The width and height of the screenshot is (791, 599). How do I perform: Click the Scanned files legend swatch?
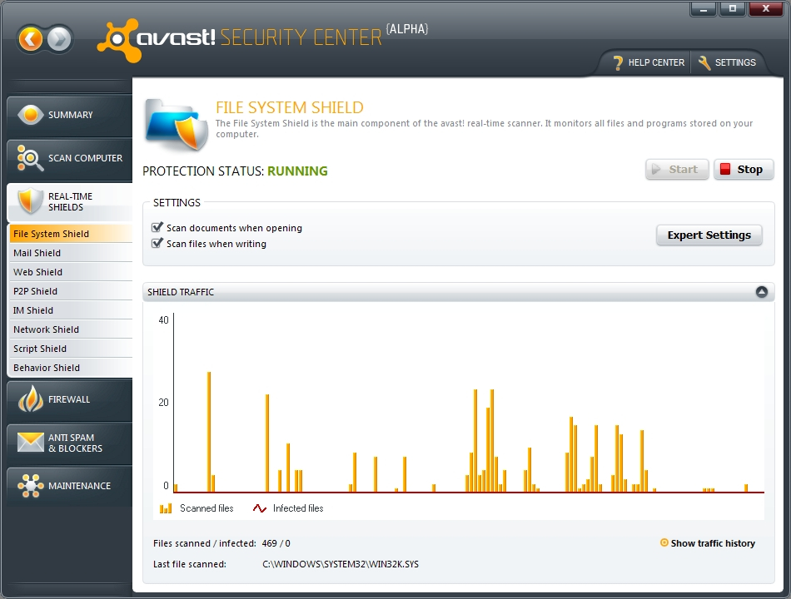pos(166,508)
